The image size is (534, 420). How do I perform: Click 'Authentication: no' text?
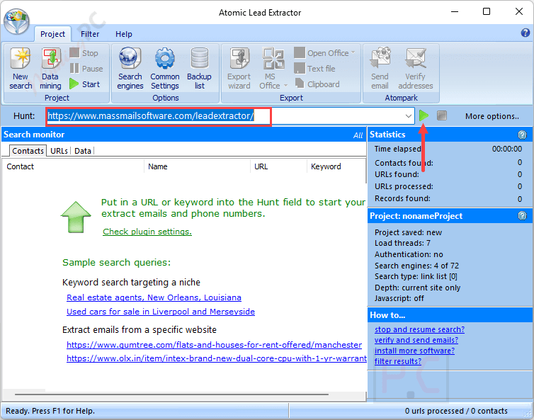coord(409,254)
